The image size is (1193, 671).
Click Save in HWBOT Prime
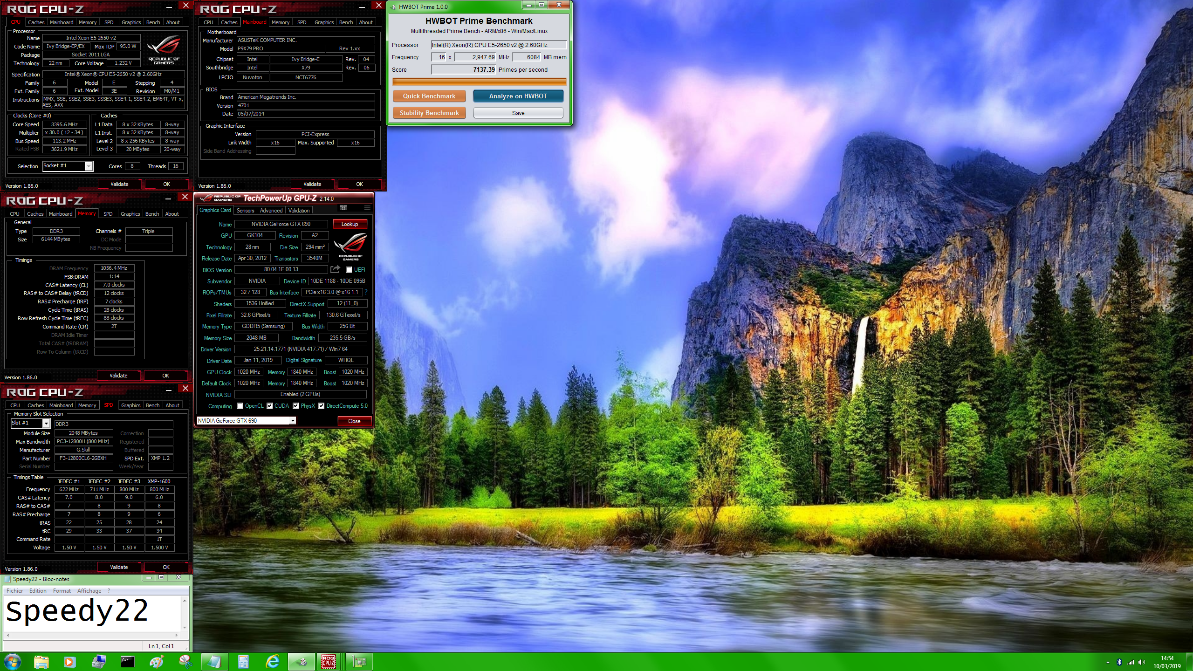[x=518, y=113]
